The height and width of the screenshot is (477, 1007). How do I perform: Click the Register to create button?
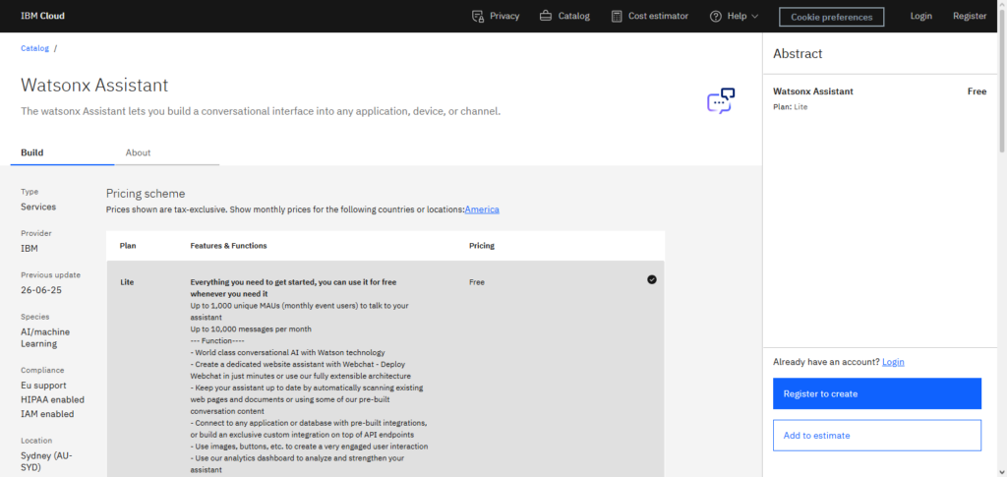[x=876, y=393]
